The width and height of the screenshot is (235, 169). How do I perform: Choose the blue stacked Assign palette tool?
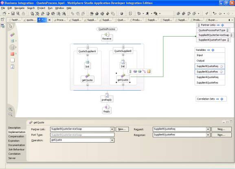(x=13, y=41)
